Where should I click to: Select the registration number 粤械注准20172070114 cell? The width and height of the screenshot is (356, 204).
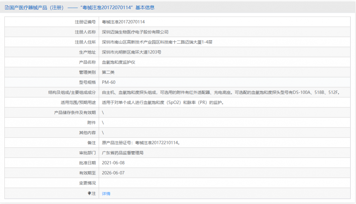122,22
